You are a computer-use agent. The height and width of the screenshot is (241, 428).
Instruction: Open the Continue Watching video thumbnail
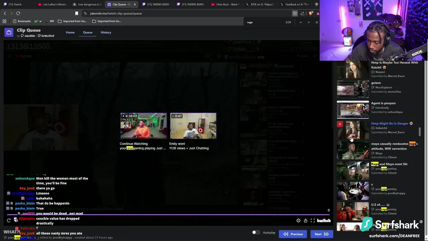(x=143, y=126)
